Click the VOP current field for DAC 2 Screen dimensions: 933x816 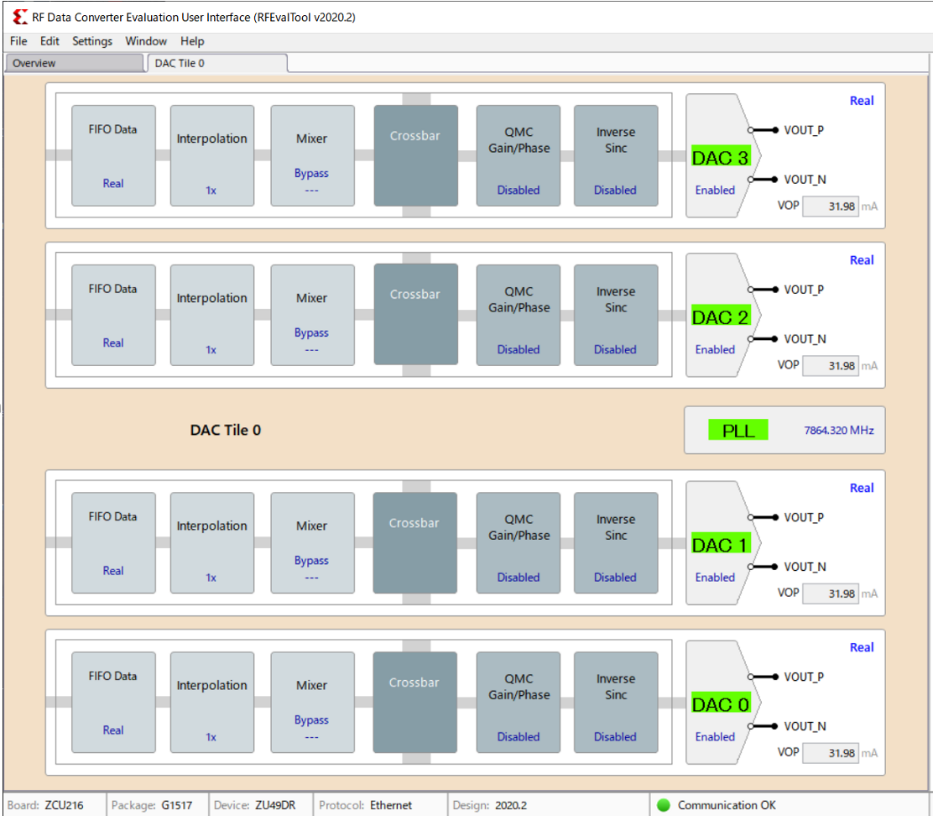(x=830, y=366)
